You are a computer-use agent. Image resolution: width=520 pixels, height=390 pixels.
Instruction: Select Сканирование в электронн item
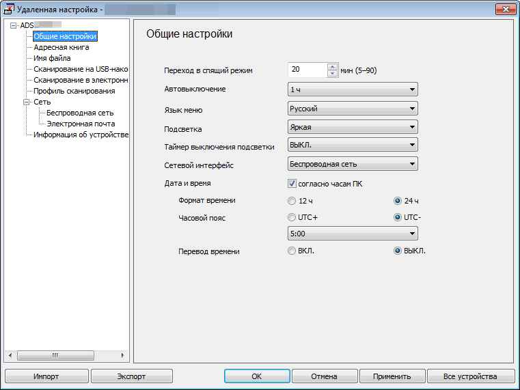(x=81, y=80)
